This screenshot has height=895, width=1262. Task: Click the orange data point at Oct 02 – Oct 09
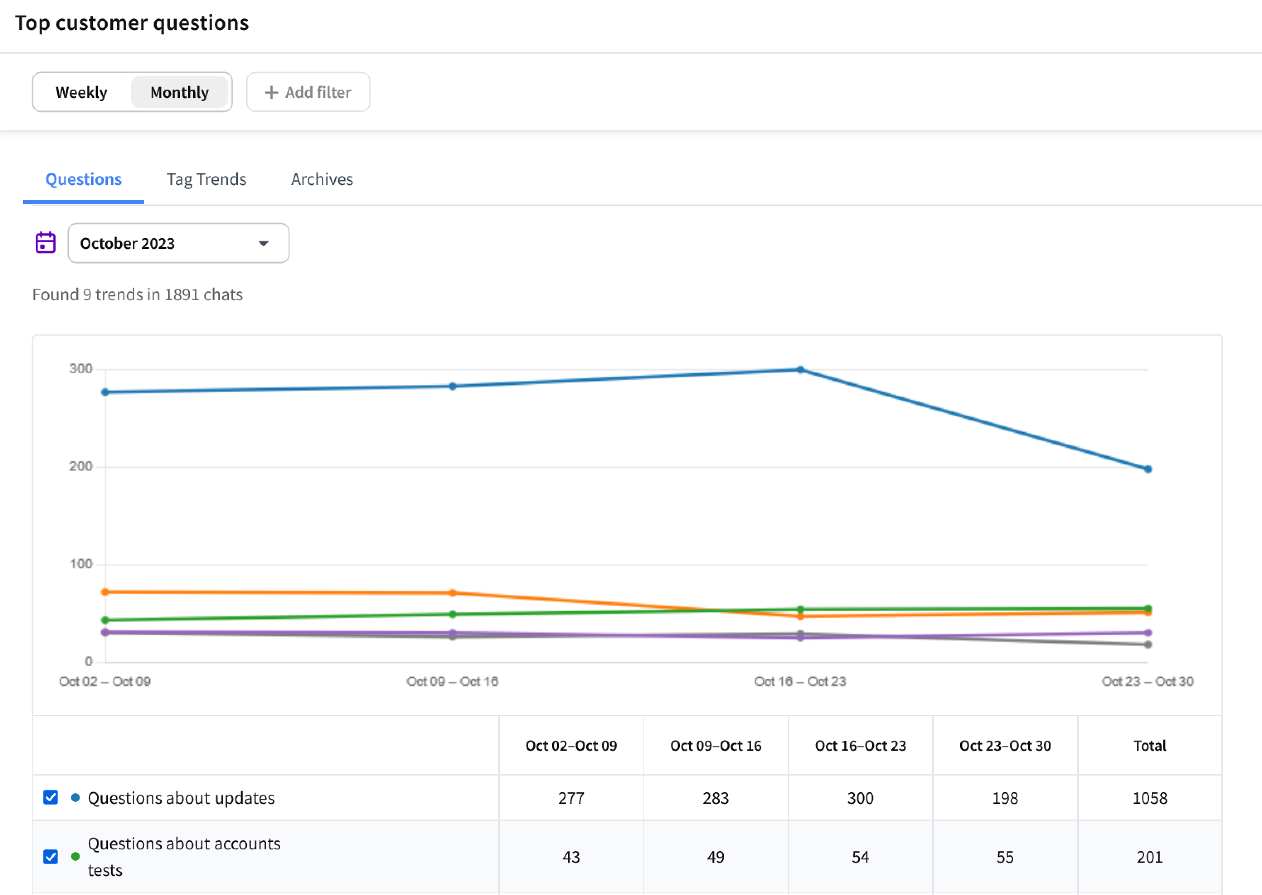[105, 592]
